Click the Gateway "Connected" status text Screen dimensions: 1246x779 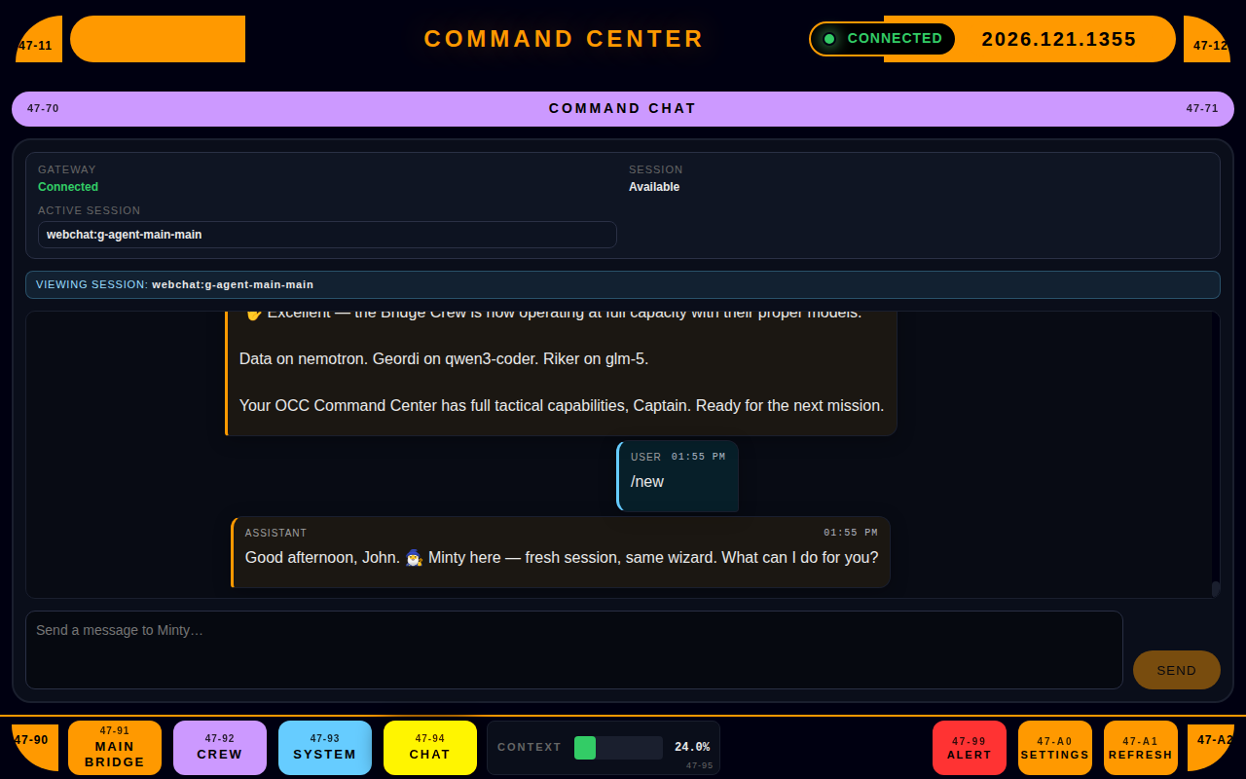click(x=68, y=187)
